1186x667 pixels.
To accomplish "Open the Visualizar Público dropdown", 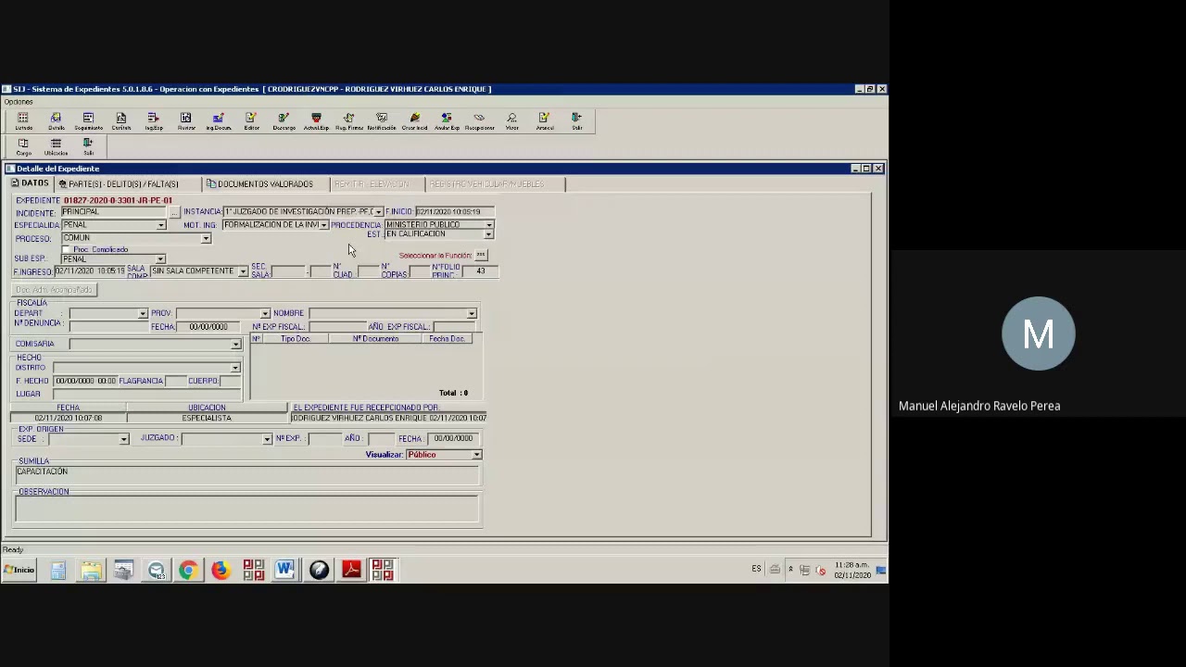I will pyautogui.click(x=476, y=455).
